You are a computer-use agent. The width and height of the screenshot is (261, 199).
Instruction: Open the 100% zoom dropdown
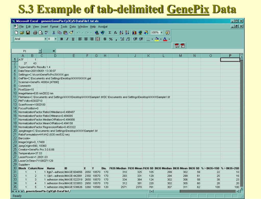[161, 32]
